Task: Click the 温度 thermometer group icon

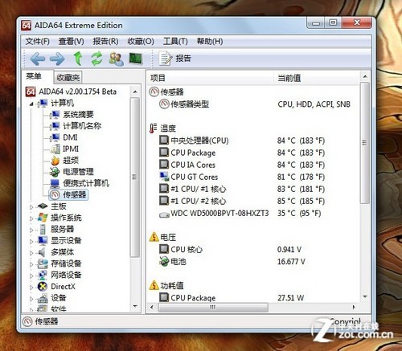Action: 153,129
